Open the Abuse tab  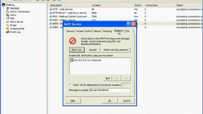(x=97, y=31)
